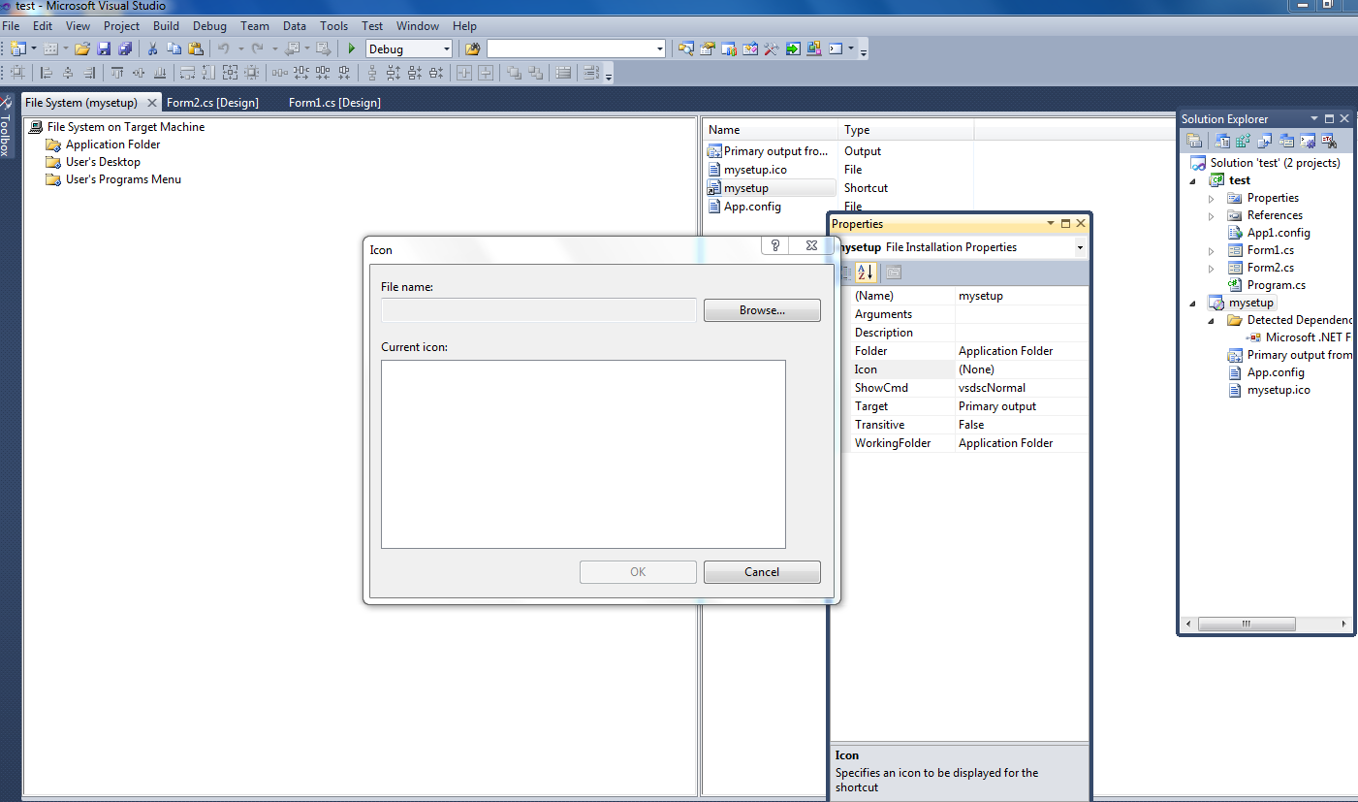Toggle alphabetical sorting in the Properties window
This screenshot has height=802, width=1358.
click(866, 273)
